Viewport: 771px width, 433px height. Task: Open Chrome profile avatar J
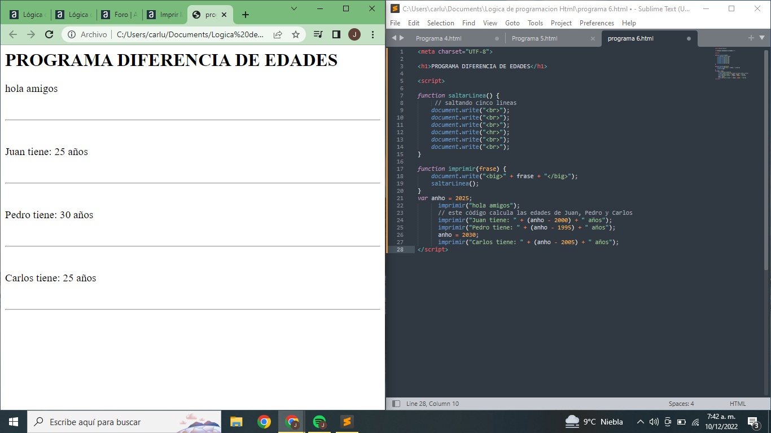point(354,34)
